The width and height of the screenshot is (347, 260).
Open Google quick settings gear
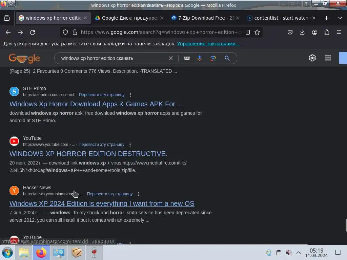[x=312, y=58]
